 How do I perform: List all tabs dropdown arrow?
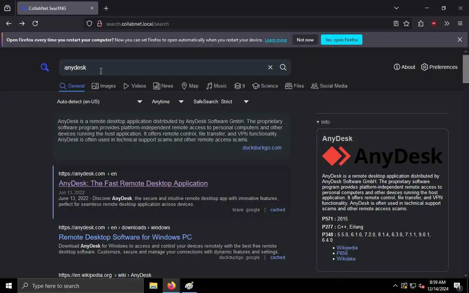click(396, 8)
